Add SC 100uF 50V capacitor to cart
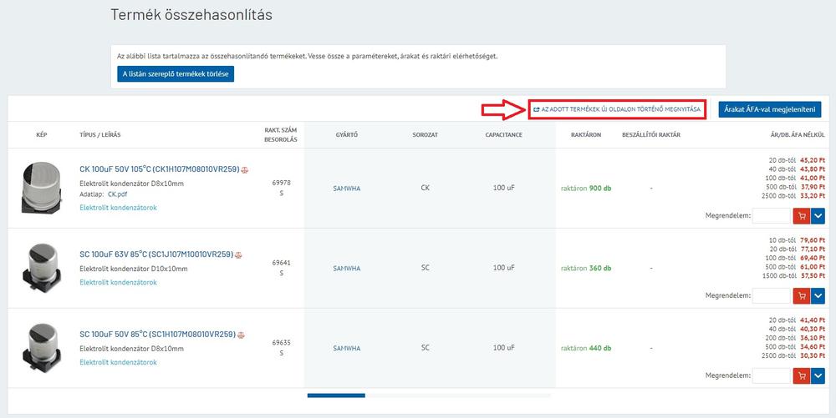Viewport: 836px width, 418px height. tap(802, 376)
